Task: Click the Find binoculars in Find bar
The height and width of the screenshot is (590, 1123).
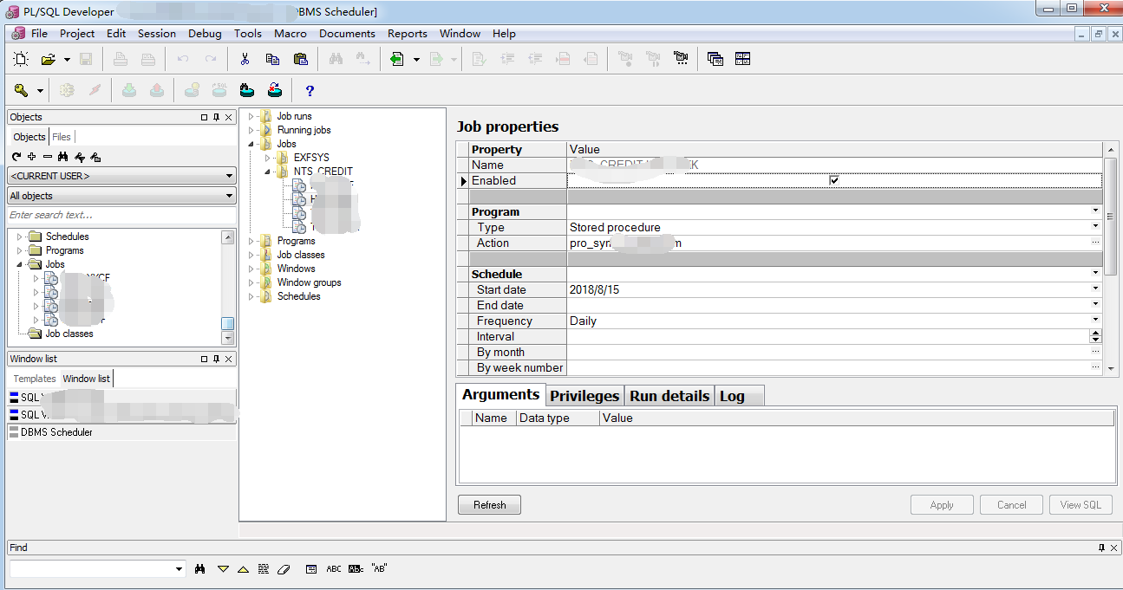Action: [x=200, y=569]
